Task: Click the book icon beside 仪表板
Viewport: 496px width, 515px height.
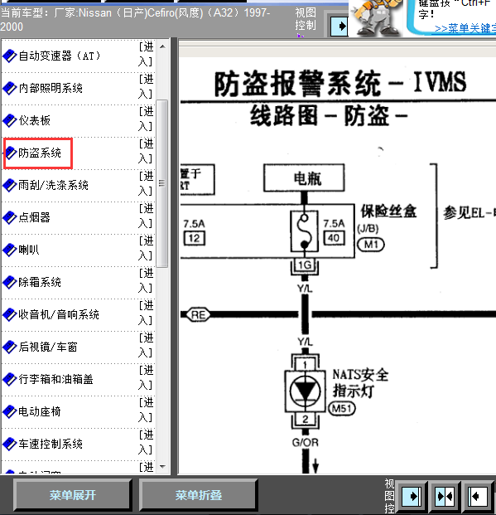Action: tap(9, 120)
